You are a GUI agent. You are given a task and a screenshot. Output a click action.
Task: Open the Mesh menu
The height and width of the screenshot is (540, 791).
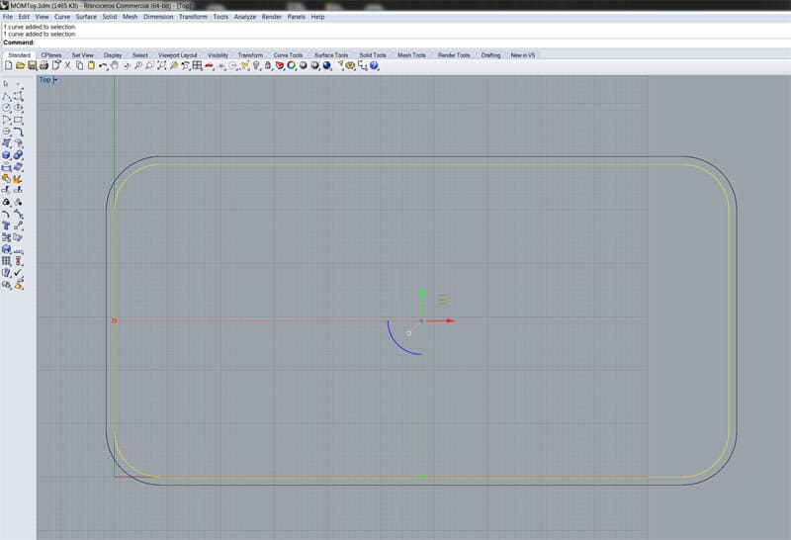coord(131,17)
